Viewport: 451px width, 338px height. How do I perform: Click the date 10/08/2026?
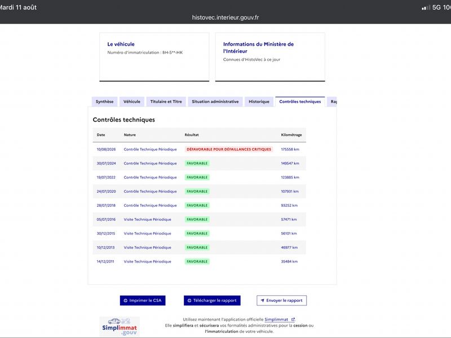[x=106, y=149]
